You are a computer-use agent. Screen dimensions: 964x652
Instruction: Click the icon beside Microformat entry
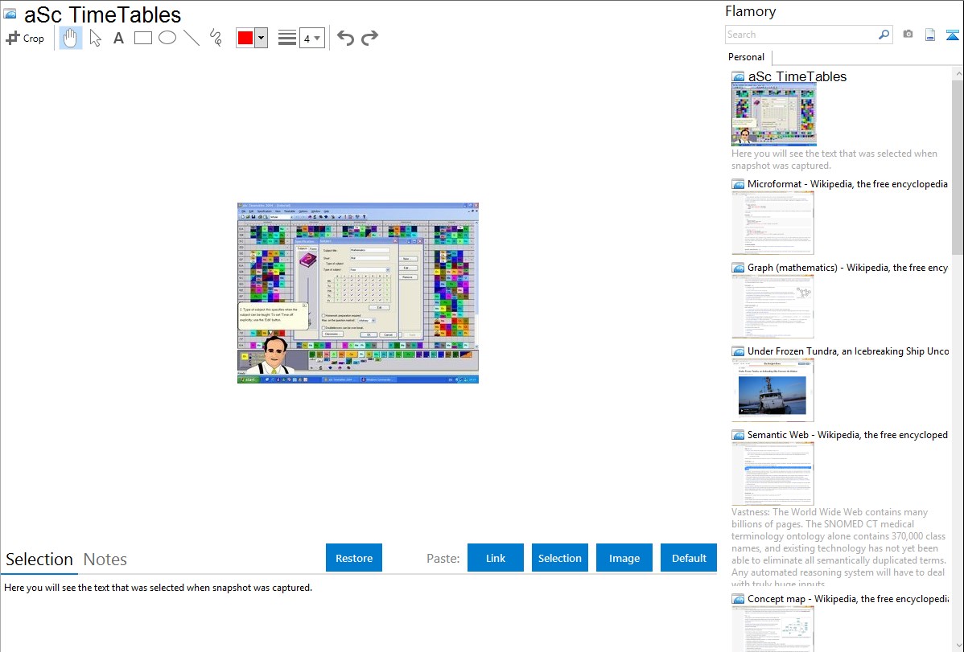click(738, 184)
